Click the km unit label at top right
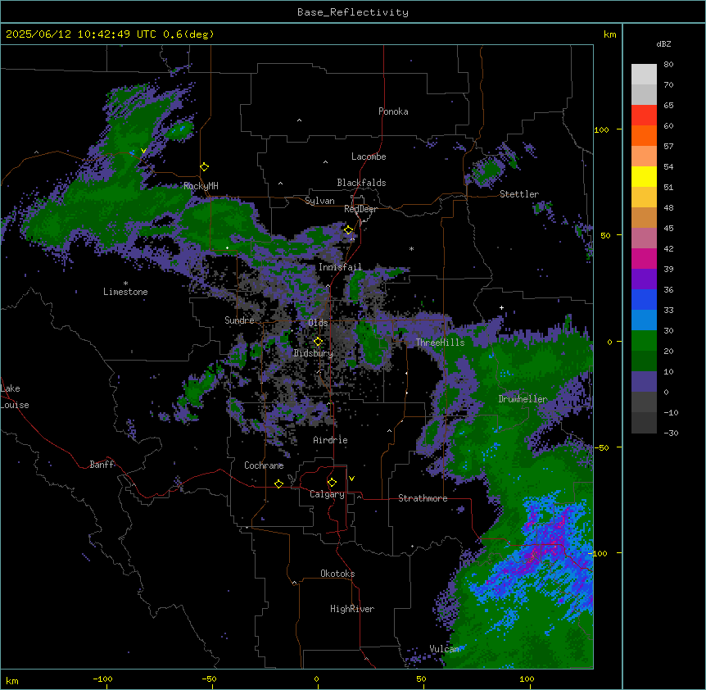This screenshot has height=690, width=706. [x=610, y=34]
